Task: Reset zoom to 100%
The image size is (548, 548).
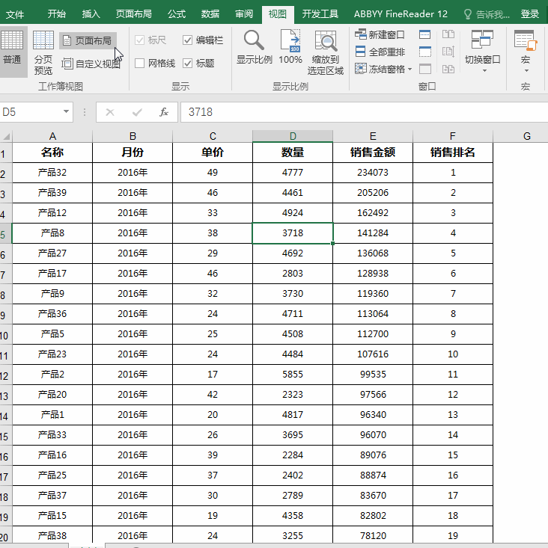Action: (x=290, y=49)
